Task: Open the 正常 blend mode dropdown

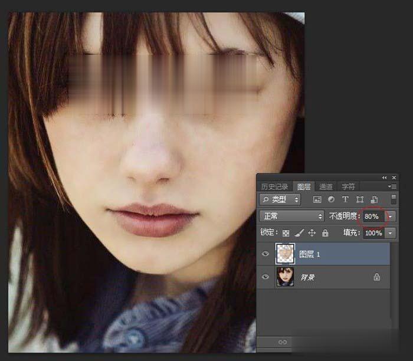Action: (292, 216)
